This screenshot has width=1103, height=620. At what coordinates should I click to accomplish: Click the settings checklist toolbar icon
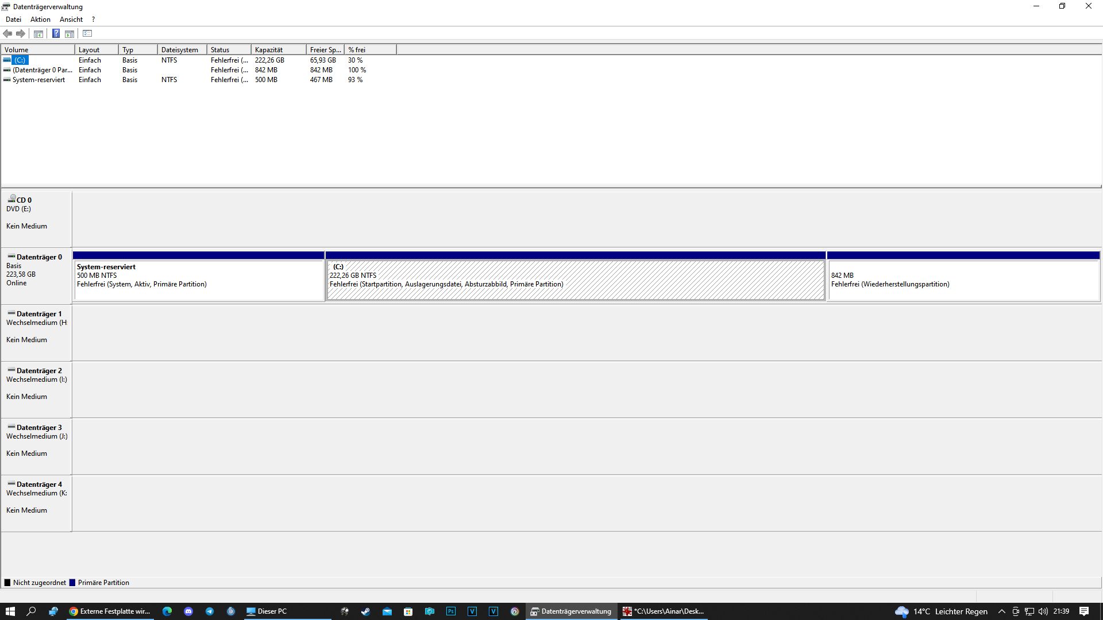click(87, 34)
